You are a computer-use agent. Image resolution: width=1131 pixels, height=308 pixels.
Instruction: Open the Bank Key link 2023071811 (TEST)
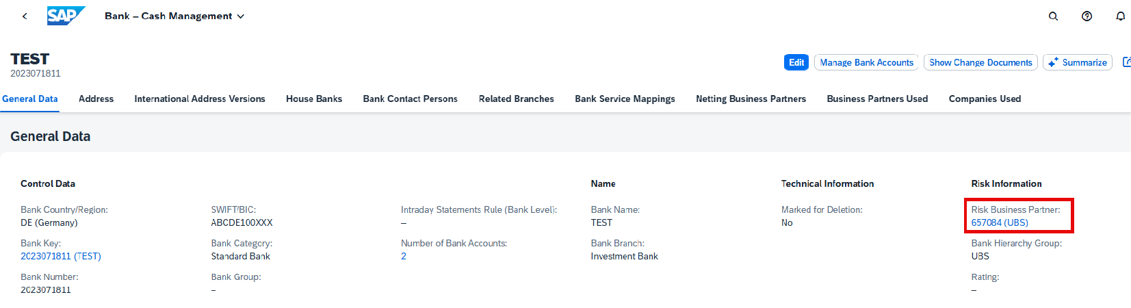(61, 256)
